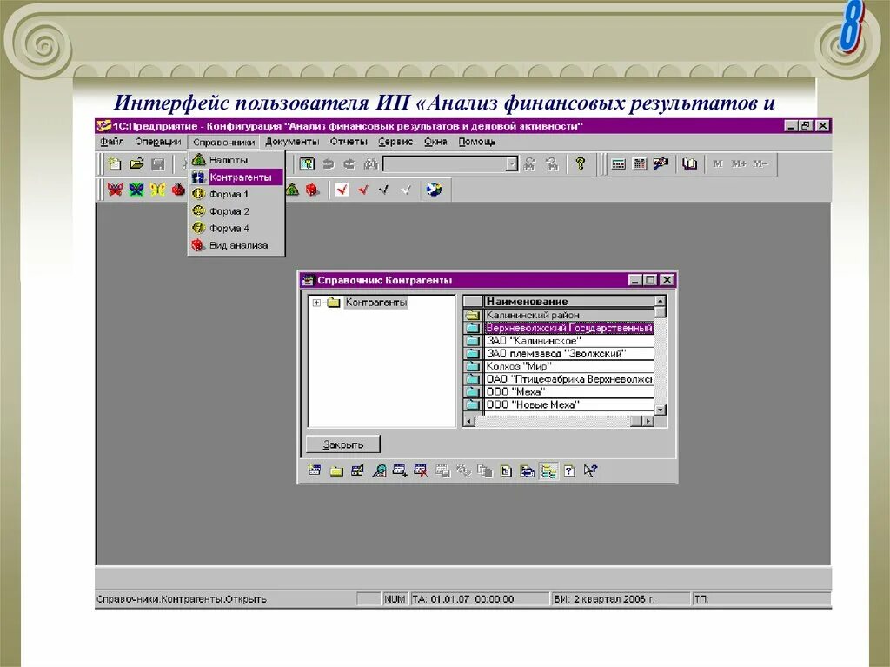Click the Delete row red-X icon
This screenshot has height=667, width=890.
click(x=421, y=470)
